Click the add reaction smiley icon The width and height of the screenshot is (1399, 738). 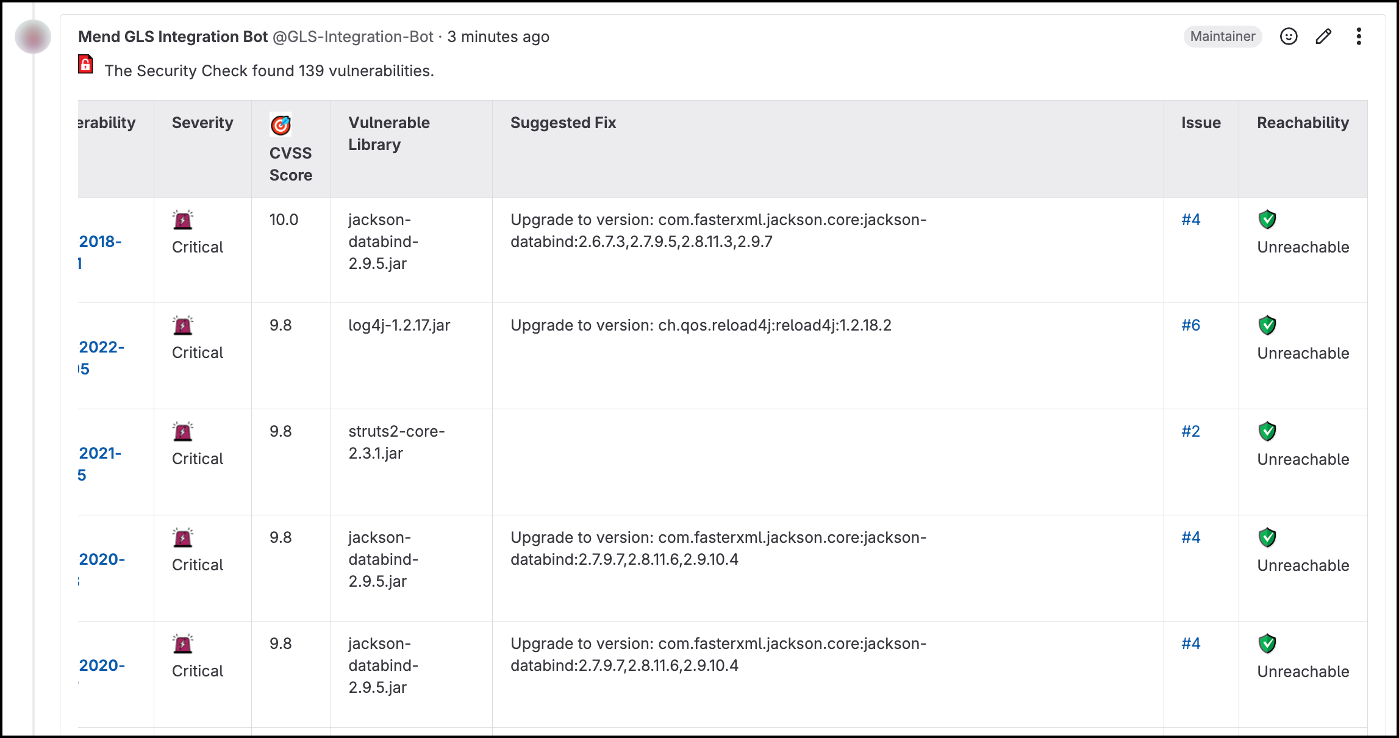[1288, 37]
